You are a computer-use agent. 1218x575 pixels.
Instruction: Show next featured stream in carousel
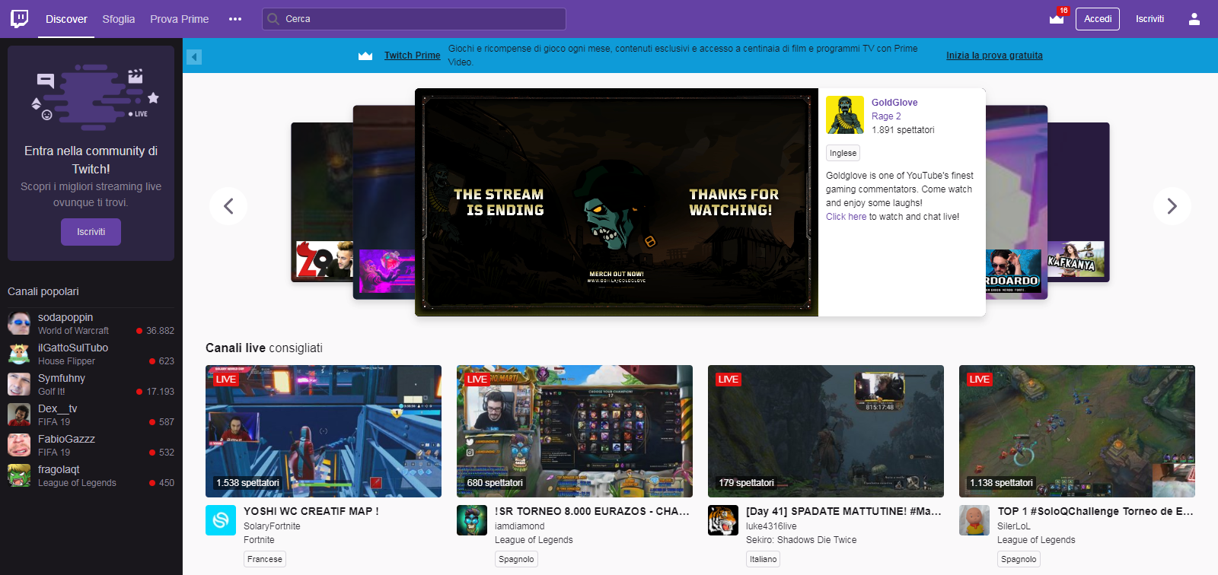[x=1172, y=206]
